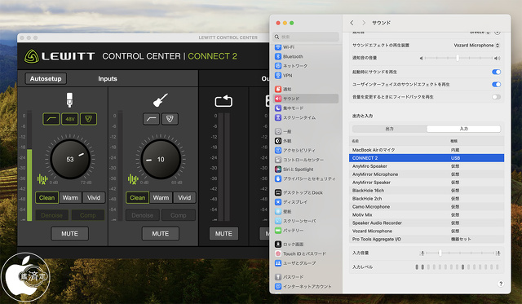Switch to the 入力 tab
Screen dimensions: 522x304
click(463, 129)
